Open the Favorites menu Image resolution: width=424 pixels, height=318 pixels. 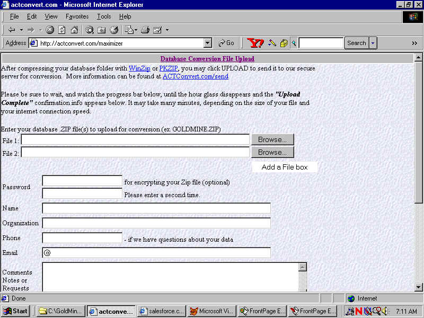pyautogui.click(x=77, y=17)
